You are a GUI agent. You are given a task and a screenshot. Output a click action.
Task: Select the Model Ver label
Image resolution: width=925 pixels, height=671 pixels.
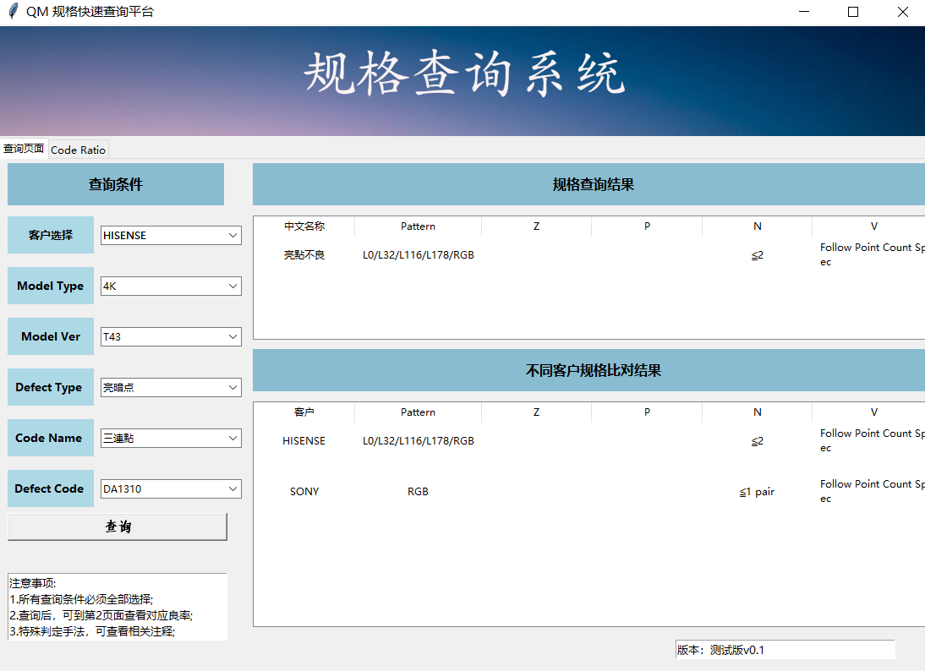(51, 336)
